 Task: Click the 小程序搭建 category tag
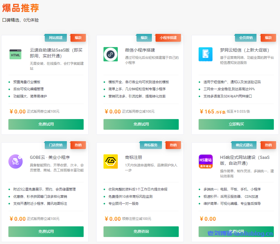168,38
